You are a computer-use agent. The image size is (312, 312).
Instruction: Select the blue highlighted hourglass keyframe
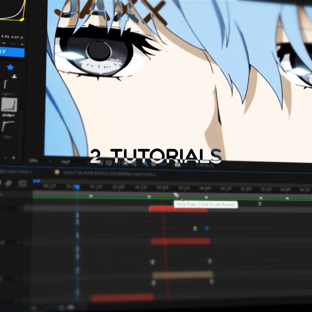point(207,228)
